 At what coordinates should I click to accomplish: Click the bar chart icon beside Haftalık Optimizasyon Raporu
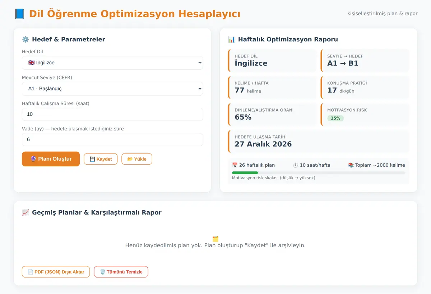[232, 40]
